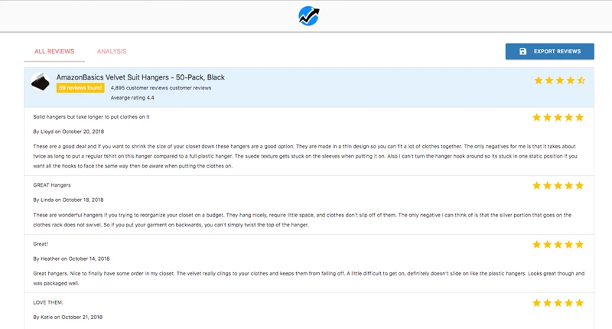Switch to the Analysis tab
The image size is (612, 329).
click(112, 51)
